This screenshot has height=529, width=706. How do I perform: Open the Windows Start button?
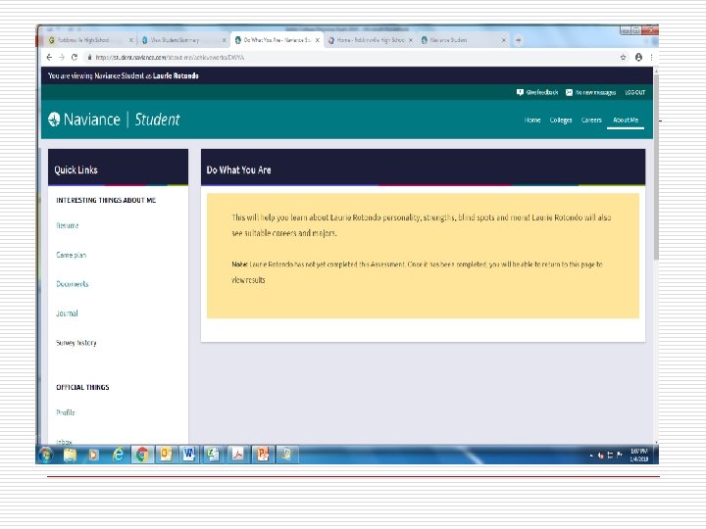45,455
